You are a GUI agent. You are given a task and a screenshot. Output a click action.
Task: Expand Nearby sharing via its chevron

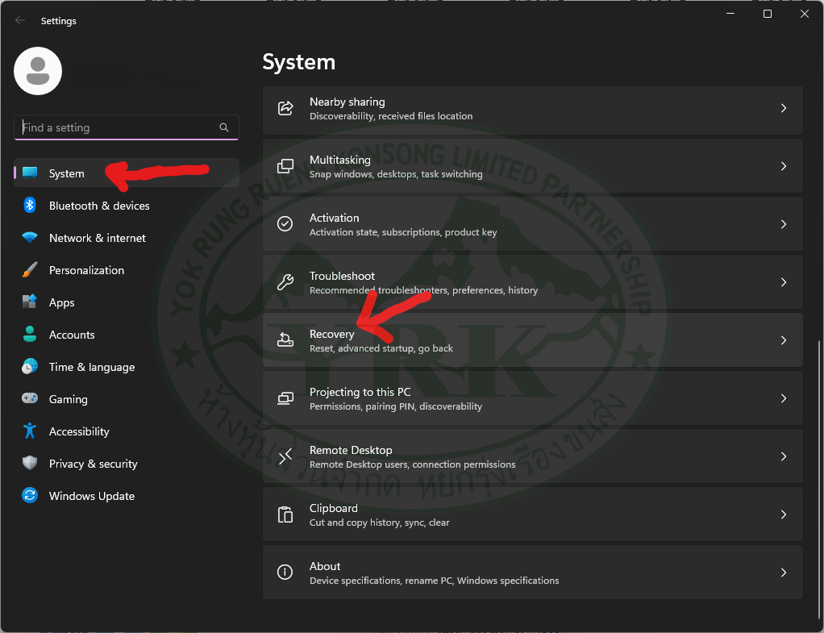pos(784,108)
